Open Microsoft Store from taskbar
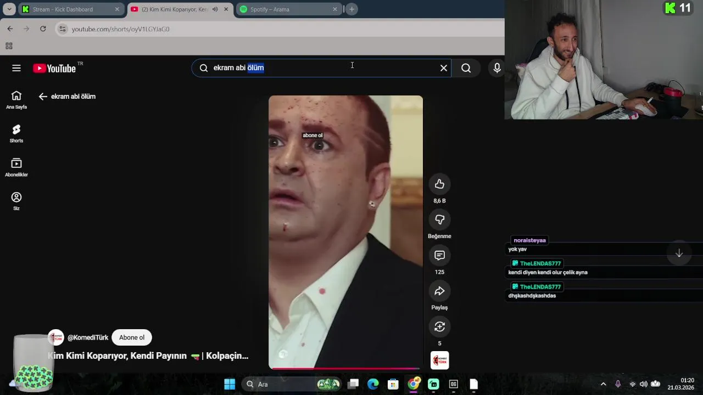703x395 pixels. 393,384
